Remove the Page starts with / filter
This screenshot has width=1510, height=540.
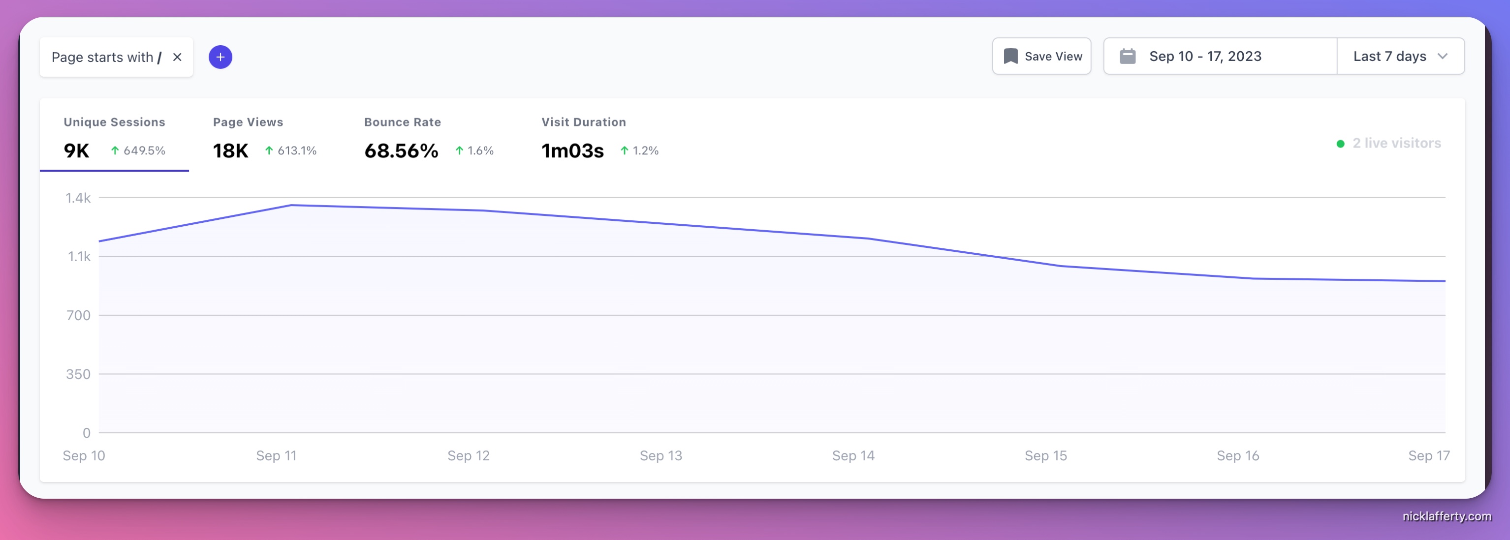click(177, 57)
